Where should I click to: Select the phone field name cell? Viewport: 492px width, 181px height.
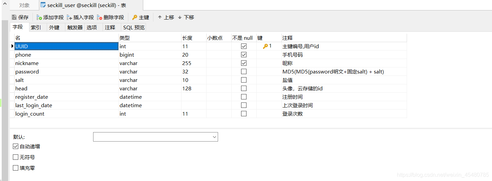pyautogui.click(x=66, y=55)
